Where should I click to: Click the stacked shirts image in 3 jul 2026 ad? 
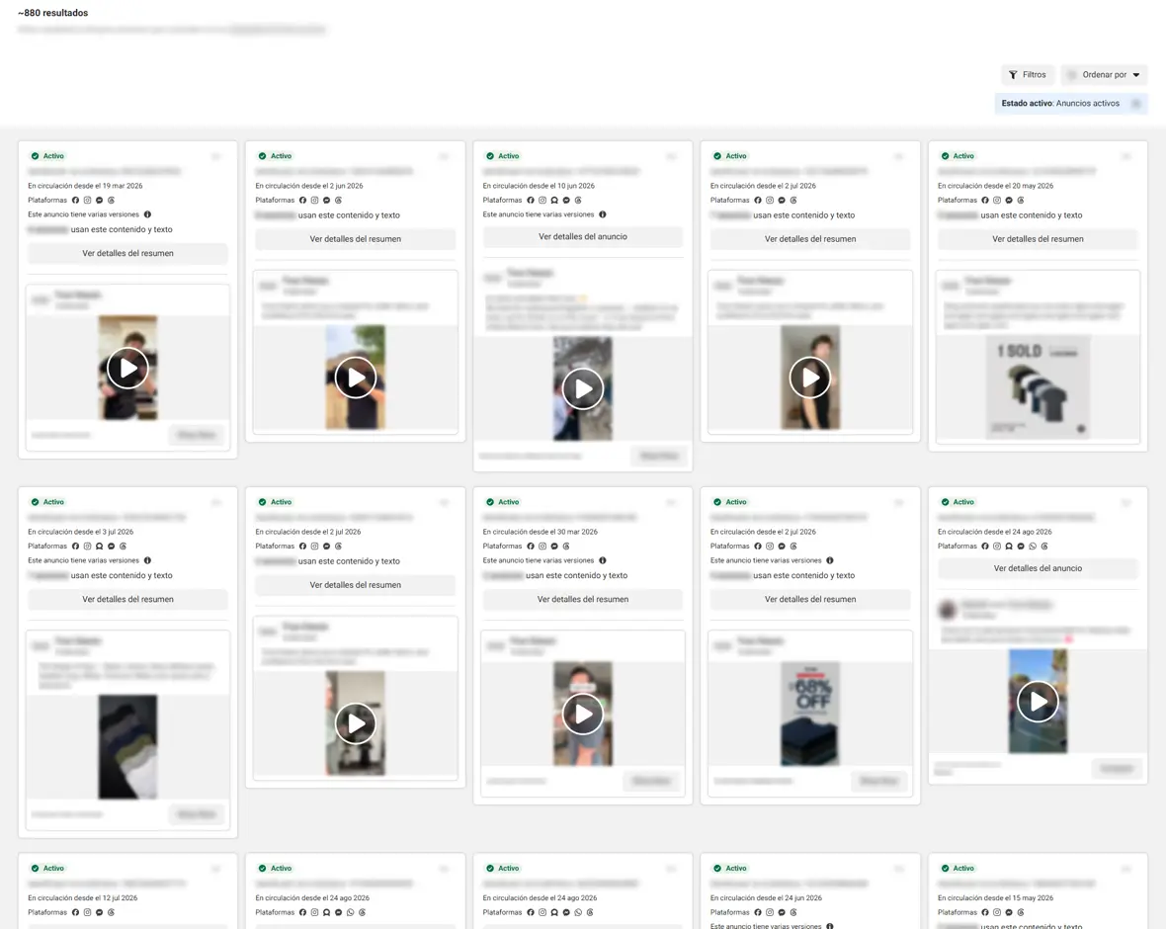tap(127, 747)
